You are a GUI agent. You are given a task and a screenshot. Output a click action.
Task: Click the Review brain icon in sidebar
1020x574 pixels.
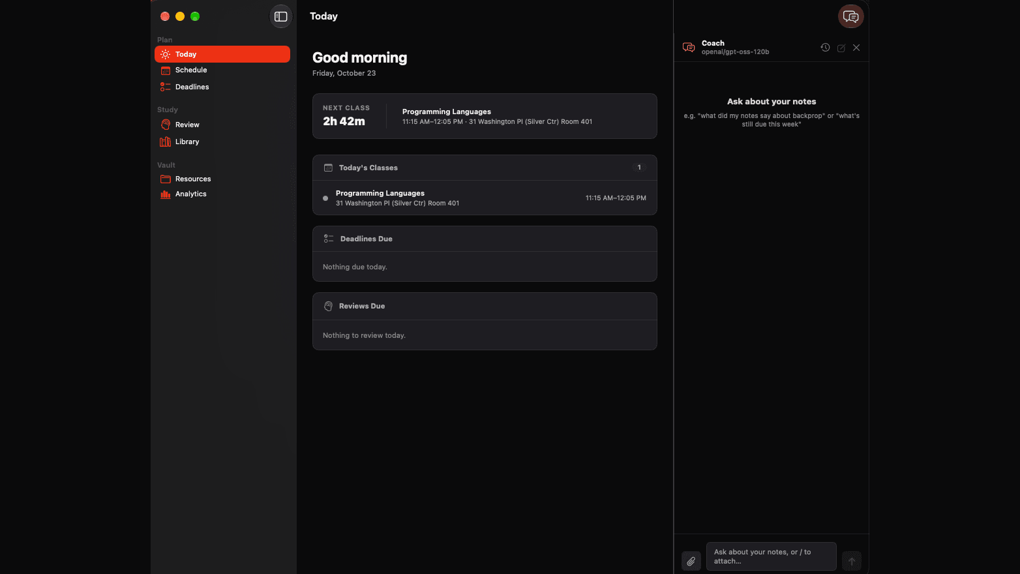coord(166,125)
